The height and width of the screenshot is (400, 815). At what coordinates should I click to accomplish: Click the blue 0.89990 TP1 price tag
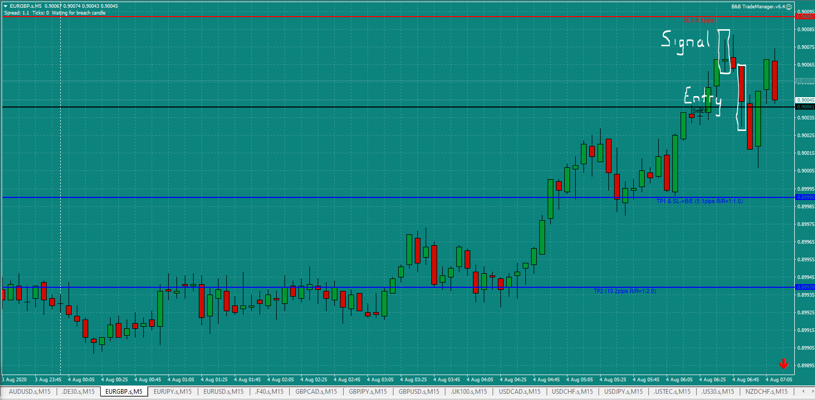[x=805, y=197]
